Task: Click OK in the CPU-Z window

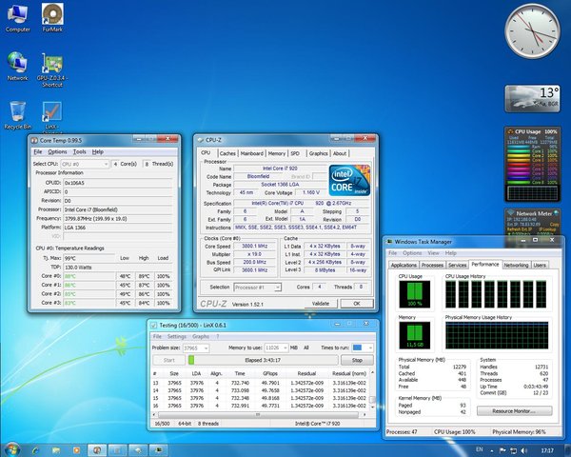Action: (357, 303)
